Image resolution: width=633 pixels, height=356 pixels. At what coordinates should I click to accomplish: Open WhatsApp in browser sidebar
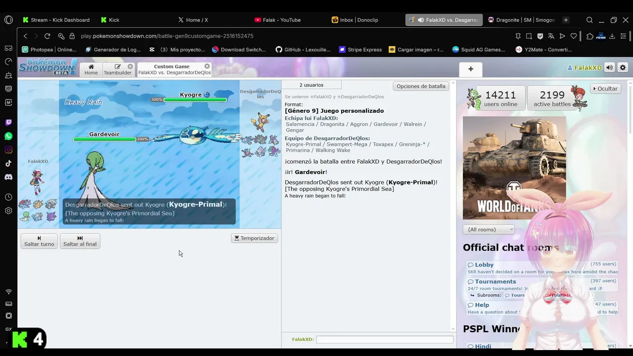click(8, 136)
